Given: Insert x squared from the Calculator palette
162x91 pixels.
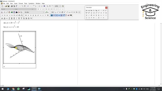Looking at the screenshot, I should (x=96, y=13).
